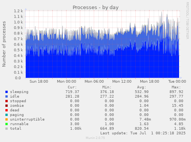Click idle minimum value 277.22
The height and width of the screenshot is (142, 191).
click(107, 96)
